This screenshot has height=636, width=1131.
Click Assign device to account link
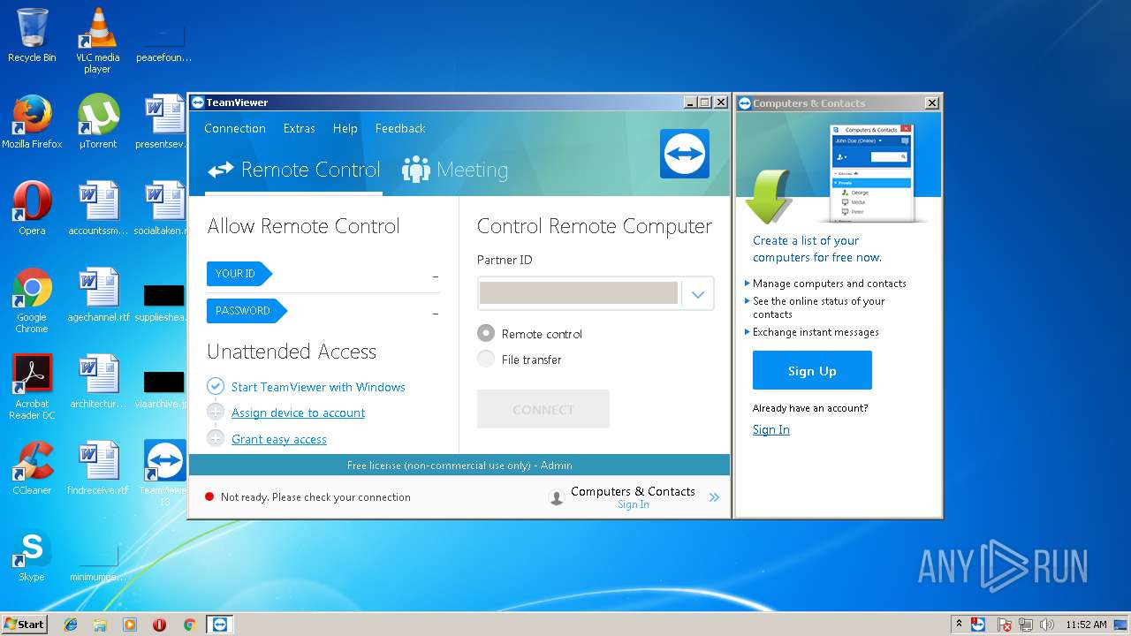298,413
